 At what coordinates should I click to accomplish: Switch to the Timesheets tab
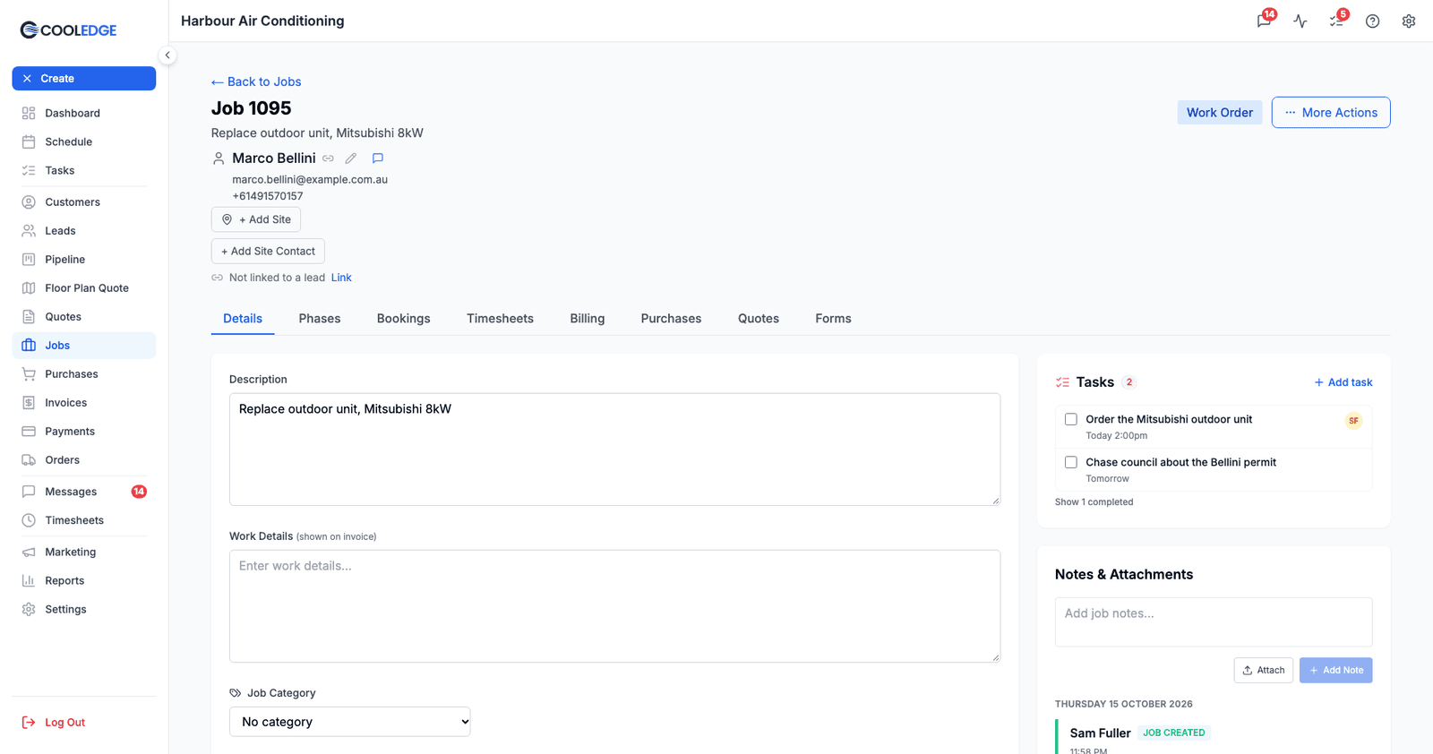500,319
